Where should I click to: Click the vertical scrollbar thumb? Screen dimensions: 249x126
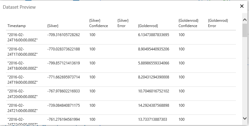point(245,30)
